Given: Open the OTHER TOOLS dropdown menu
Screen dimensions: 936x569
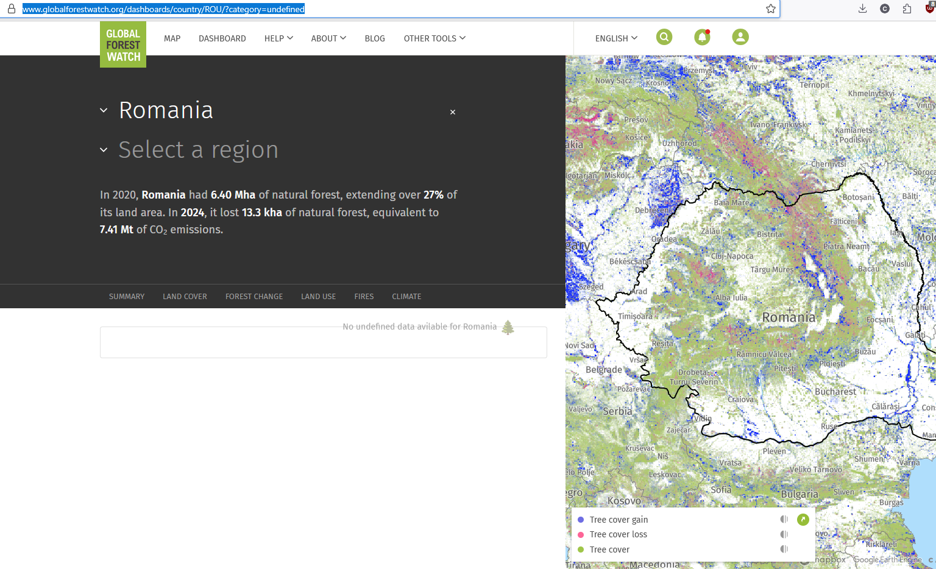Looking at the screenshot, I should [x=434, y=38].
